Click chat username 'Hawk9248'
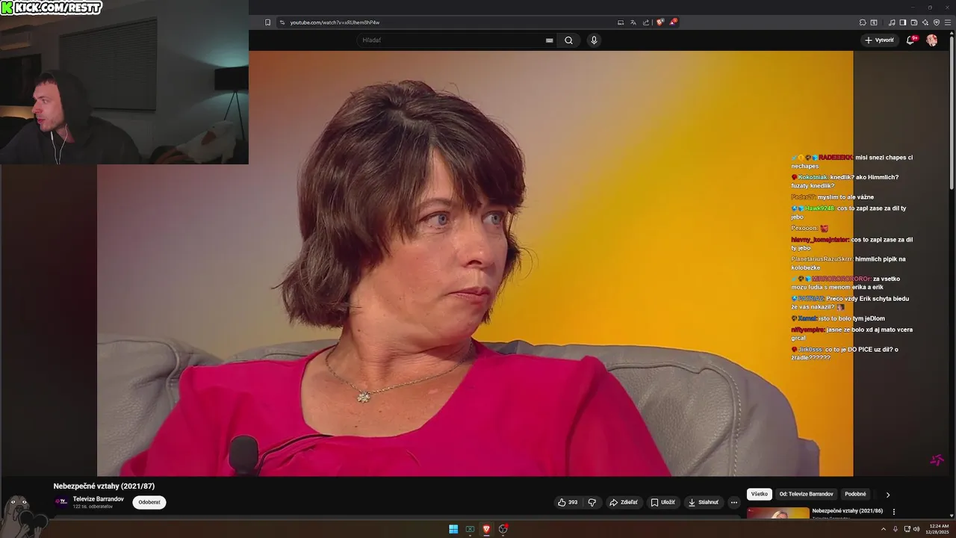Screen dimensions: 956x538 819,208
